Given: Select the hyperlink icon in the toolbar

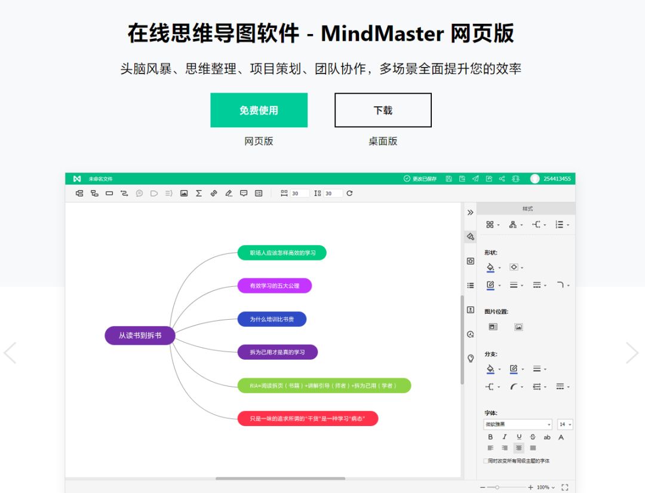Looking at the screenshot, I should 213,193.
